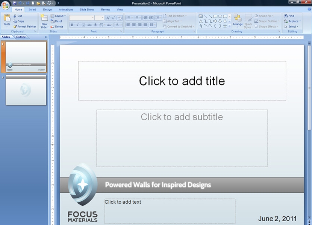The height and width of the screenshot is (225, 312).
Task: Switch to the Slide Show tab
Action: point(87,9)
